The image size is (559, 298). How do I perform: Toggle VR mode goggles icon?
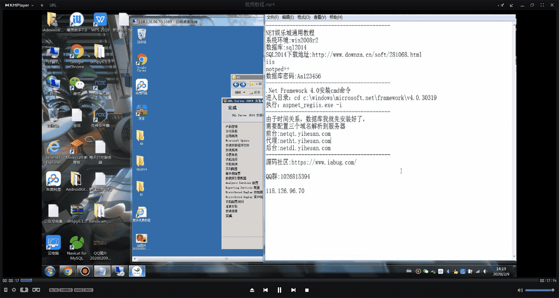tap(36, 290)
